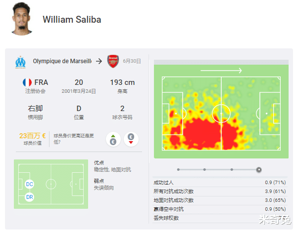Select the third heatmap slider point

(x=232, y=169)
